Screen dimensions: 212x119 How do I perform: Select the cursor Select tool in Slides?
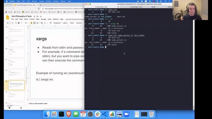[x=31, y=23]
